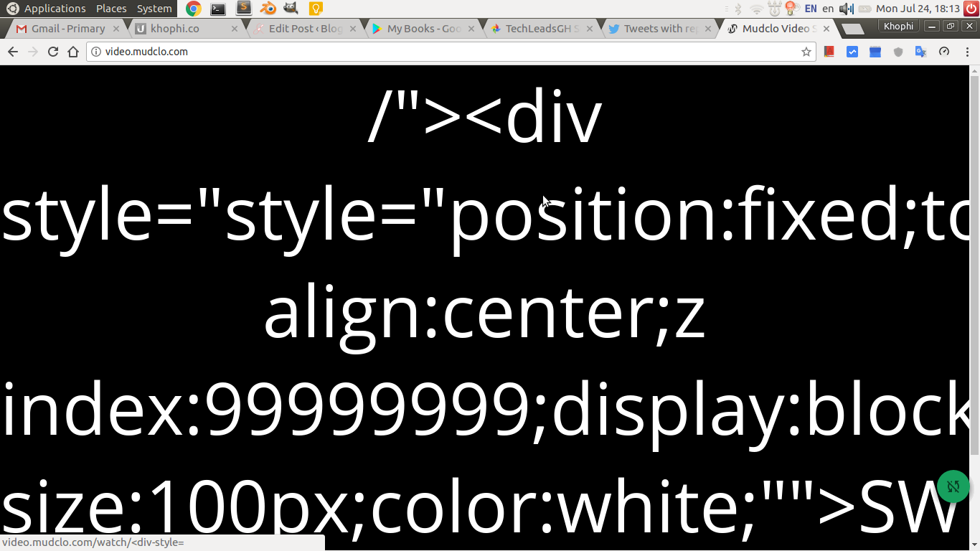Viewport: 980px width, 551px height.
Task: View site information for video.mudclo.com
Action: tap(95, 52)
